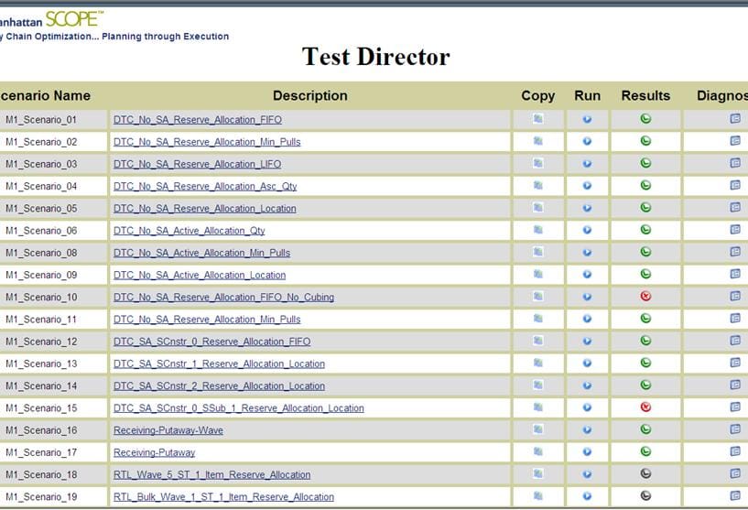Open the red failed result for M1_Scenario_15
Image resolution: width=748 pixels, height=510 pixels.
(x=645, y=407)
